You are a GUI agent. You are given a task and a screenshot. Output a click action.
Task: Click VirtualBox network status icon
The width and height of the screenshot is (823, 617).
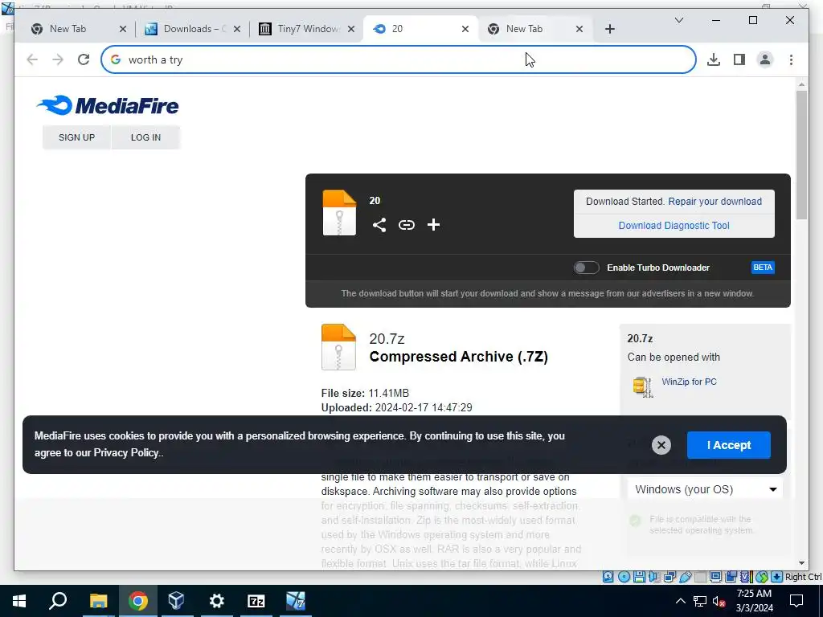click(x=669, y=577)
